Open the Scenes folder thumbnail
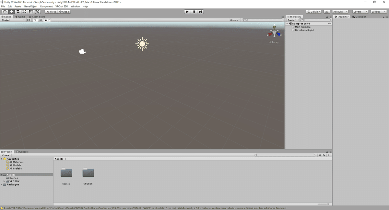389x210 pixels. coord(66,173)
